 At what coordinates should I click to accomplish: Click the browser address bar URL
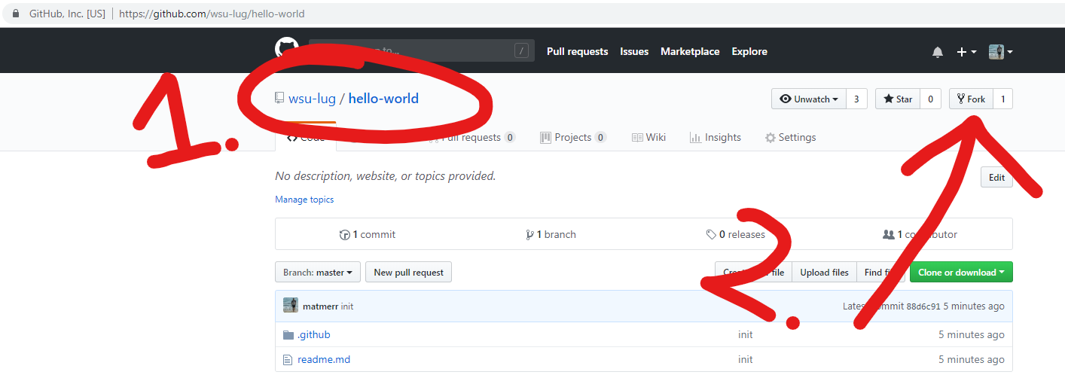point(212,14)
